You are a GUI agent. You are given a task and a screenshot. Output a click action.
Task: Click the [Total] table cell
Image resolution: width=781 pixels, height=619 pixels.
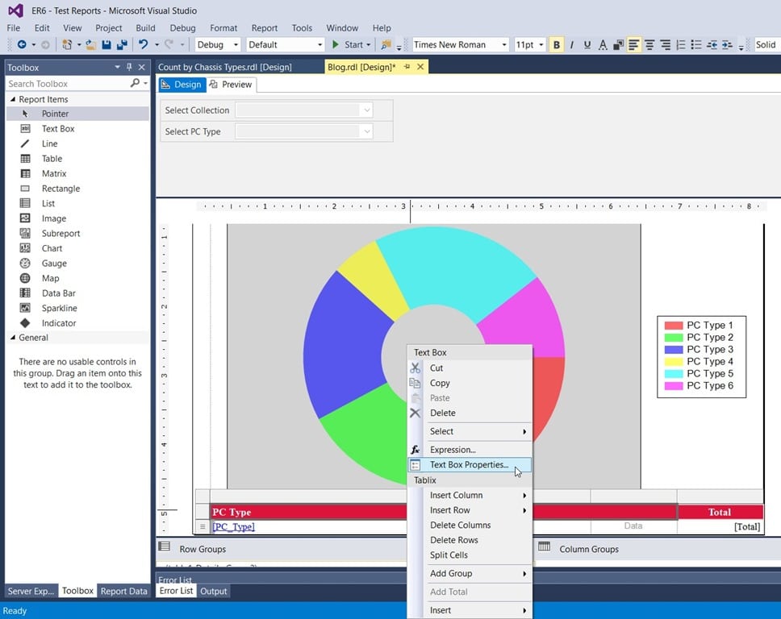[720, 526]
